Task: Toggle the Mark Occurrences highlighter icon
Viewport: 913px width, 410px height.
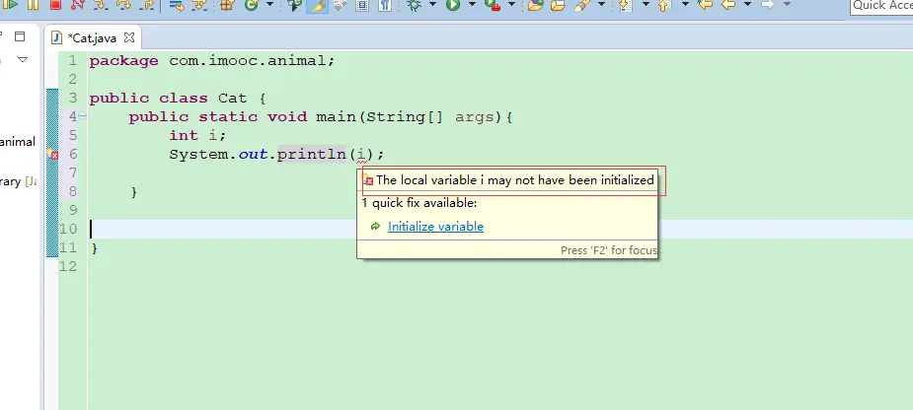Action: pyautogui.click(x=318, y=5)
